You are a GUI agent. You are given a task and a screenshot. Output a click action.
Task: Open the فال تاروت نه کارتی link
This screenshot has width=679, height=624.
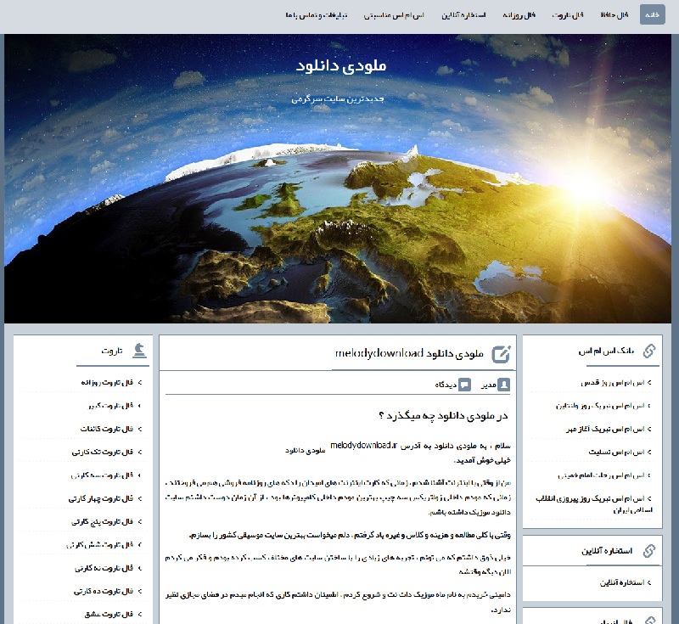[x=104, y=568]
